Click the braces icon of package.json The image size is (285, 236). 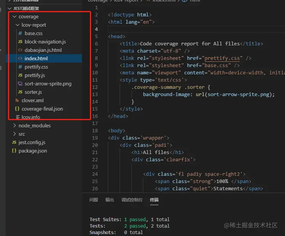click(x=14, y=151)
